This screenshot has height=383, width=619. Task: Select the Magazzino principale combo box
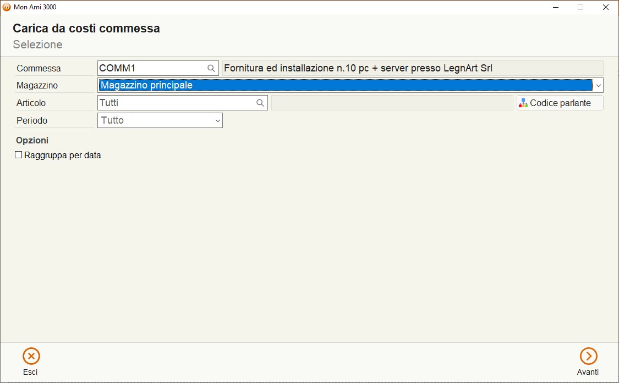(x=350, y=85)
